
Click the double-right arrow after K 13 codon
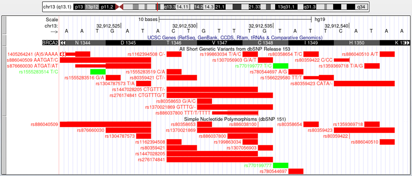coord(407,43)
